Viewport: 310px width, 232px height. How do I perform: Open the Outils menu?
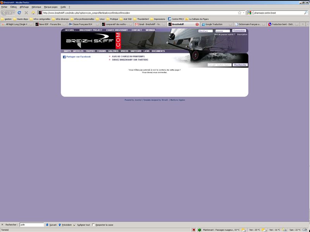point(63,7)
